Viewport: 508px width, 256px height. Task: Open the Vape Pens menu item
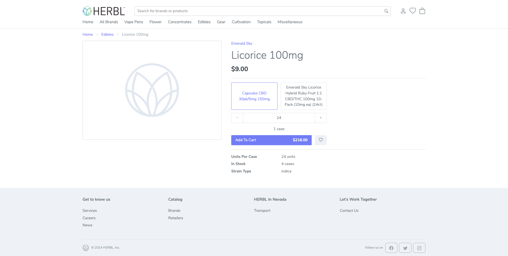coord(134,22)
